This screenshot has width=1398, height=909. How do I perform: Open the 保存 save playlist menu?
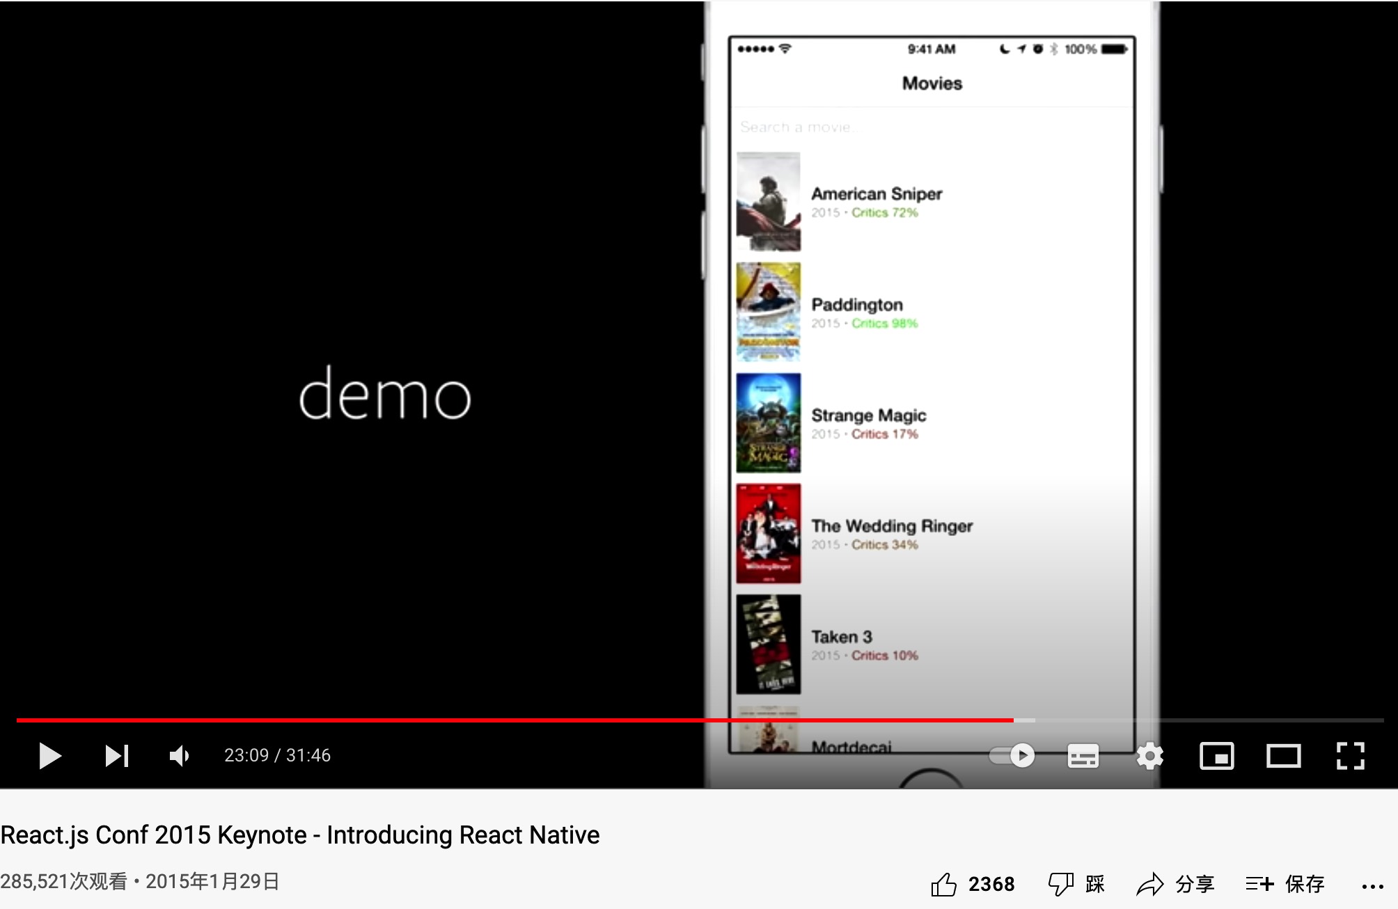coord(1285,883)
